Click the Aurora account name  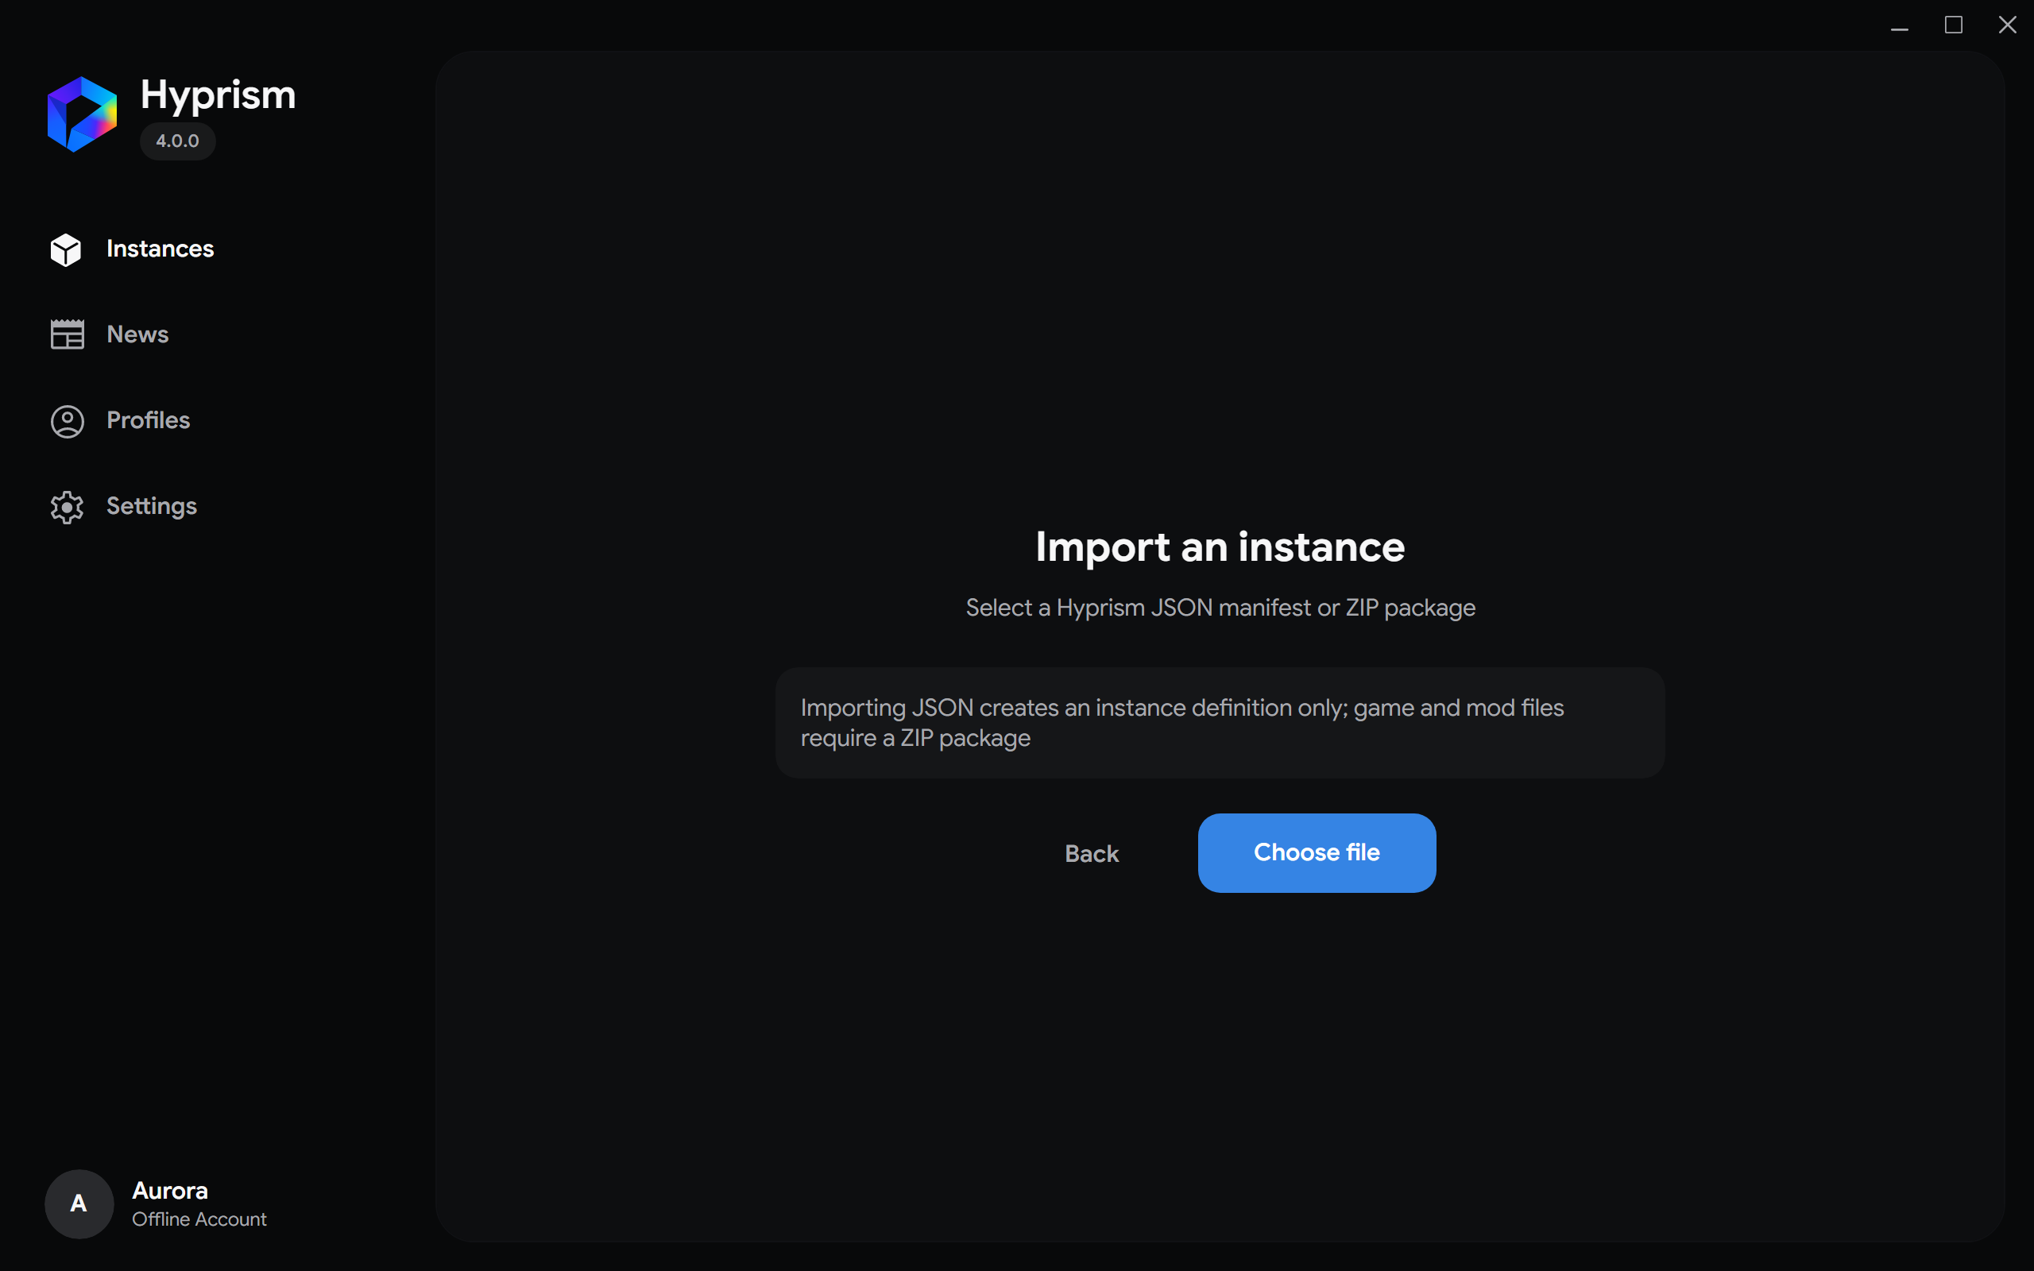170,1190
